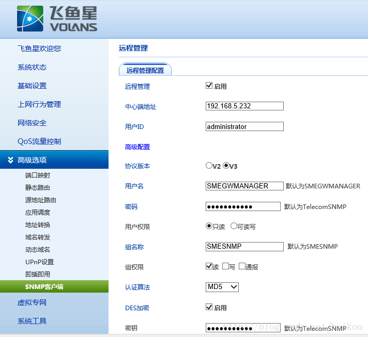Image resolution: width=368 pixels, height=337 pixels.
Task: Open 地址转换 submenu item
Action: click(x=38, y=224)
